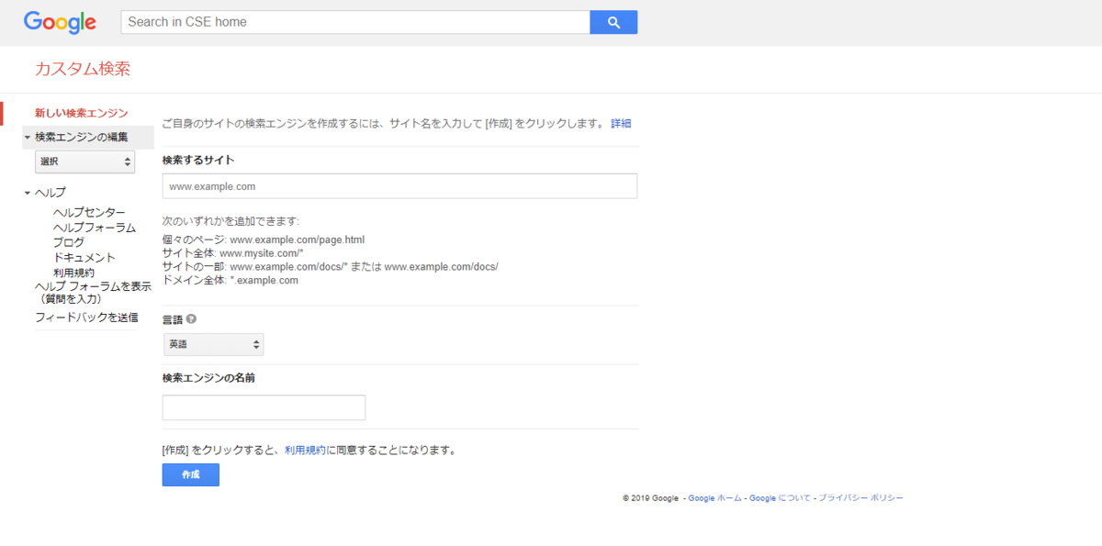Image resolution: width=1102 pixels, height=546 pixels.
Task: Open the 利用規約 link in the agreement text
Action: click(x=305, y=451)
